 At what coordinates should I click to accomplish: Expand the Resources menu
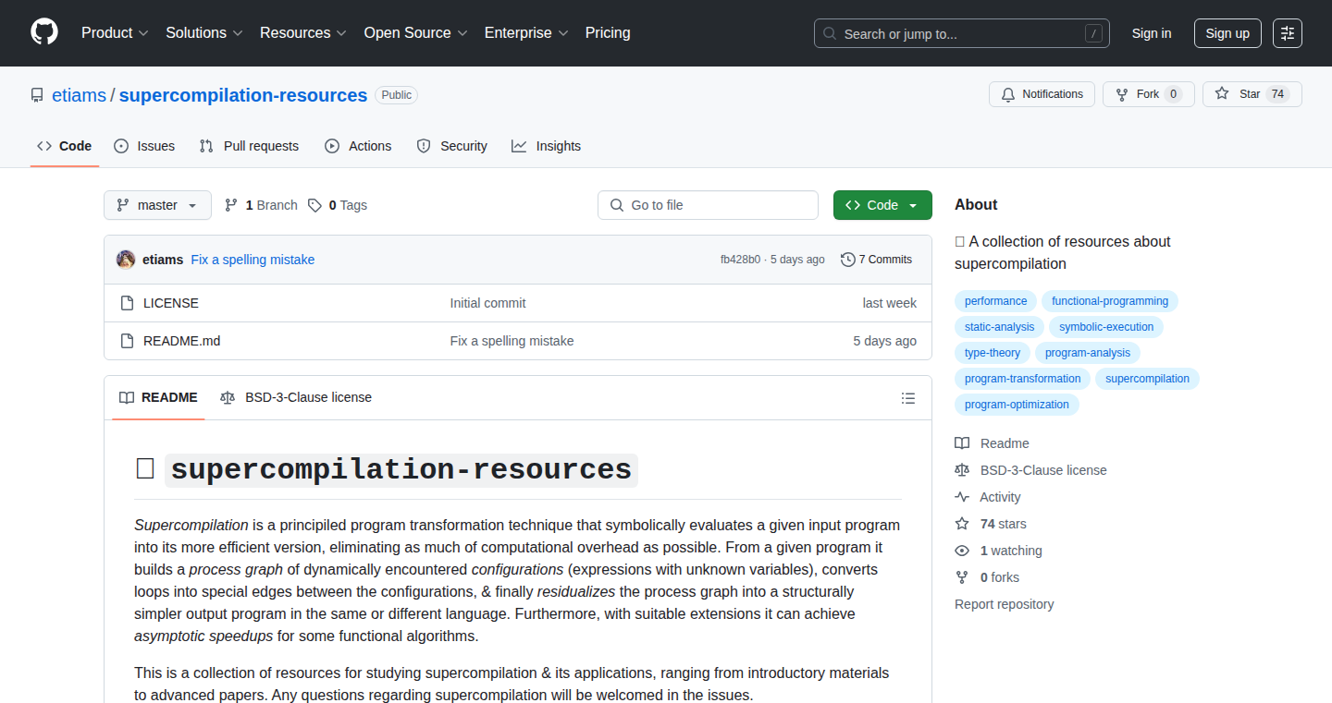[303, 33]
